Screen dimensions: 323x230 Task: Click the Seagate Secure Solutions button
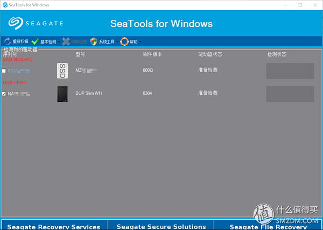(161, 225)
